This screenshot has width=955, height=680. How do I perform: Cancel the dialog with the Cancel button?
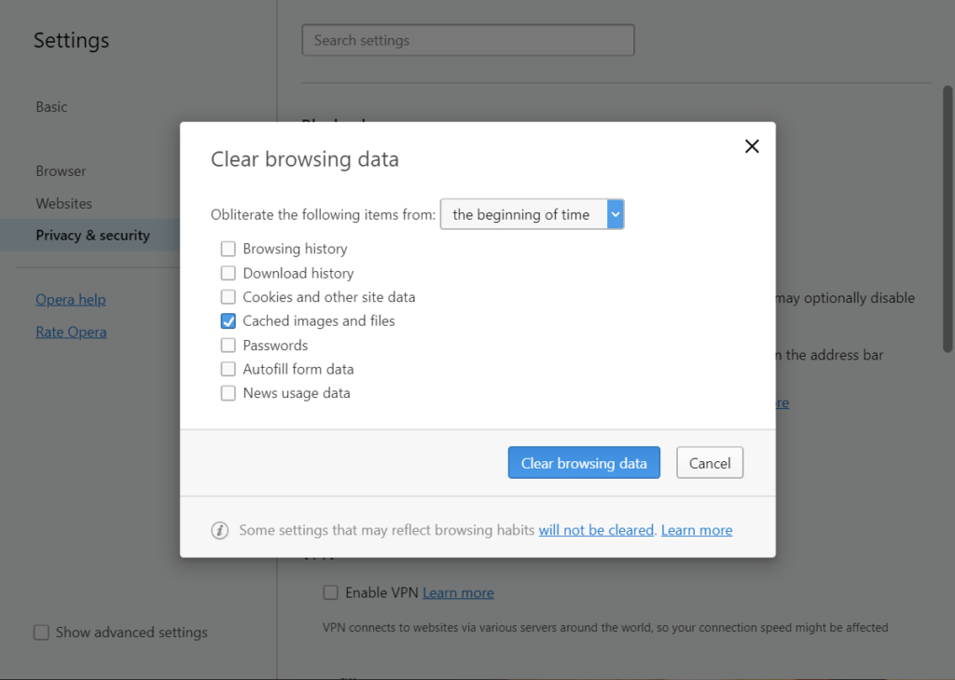[x=709, y=462]
